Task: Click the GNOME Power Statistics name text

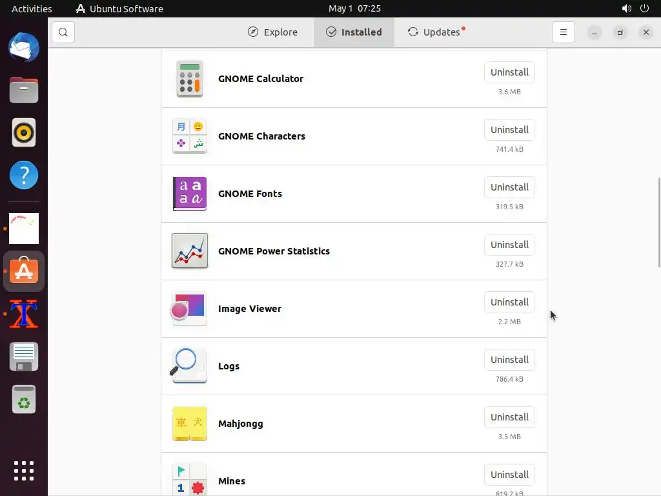Action: [274, 251]
